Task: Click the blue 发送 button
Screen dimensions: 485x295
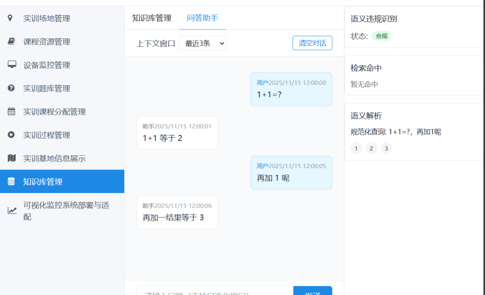Action: point(313,291)
